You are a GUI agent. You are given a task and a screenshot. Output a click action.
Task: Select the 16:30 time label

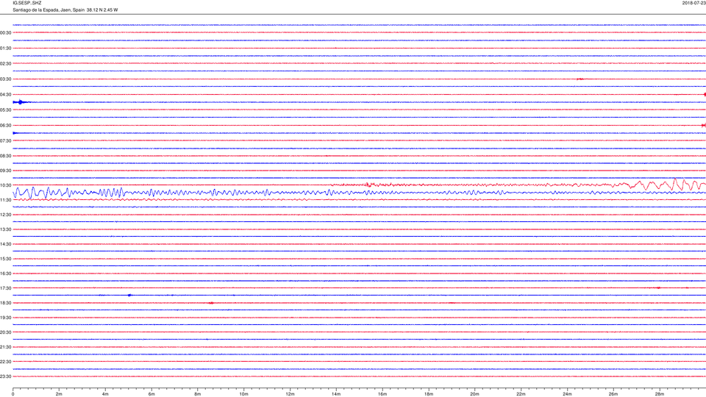6,273
